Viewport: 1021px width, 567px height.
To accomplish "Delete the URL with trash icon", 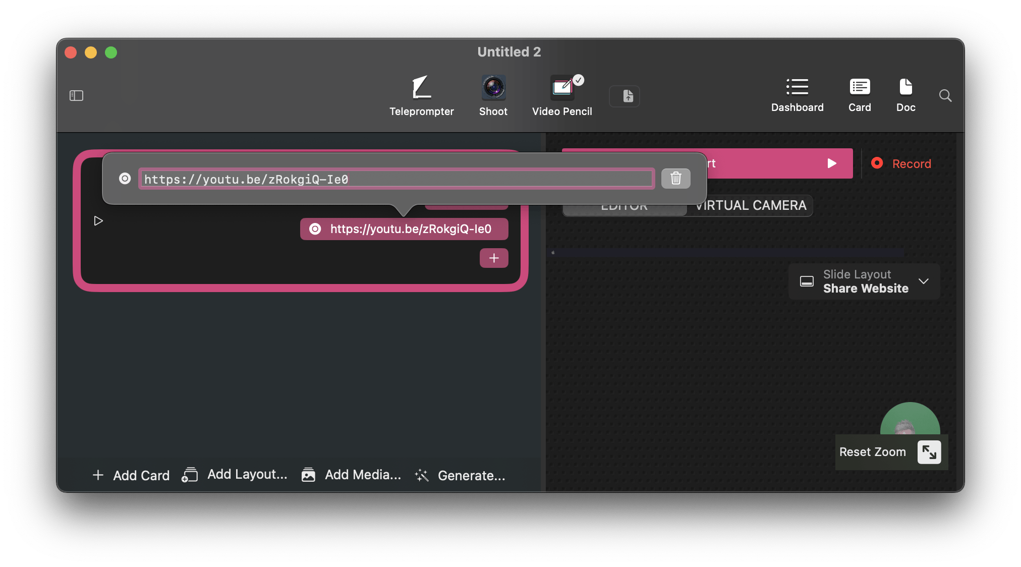I will (675, 178).
